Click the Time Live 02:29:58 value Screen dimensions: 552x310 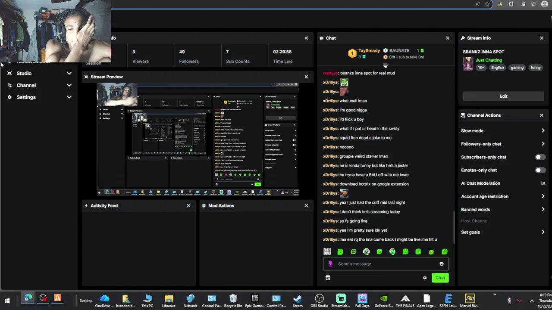[x=282, y=52]
